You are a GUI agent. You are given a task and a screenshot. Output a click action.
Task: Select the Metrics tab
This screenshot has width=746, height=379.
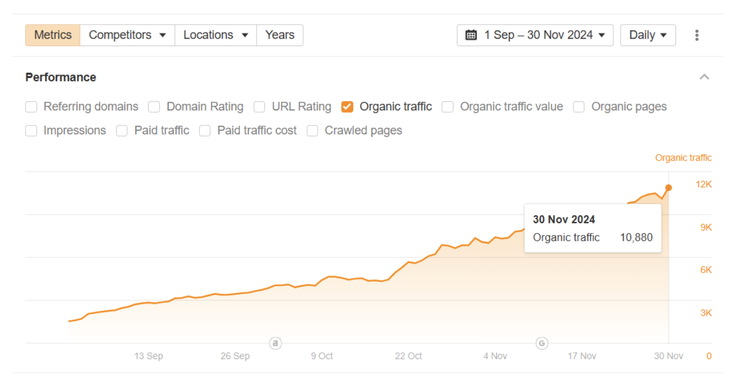point(53,35)
